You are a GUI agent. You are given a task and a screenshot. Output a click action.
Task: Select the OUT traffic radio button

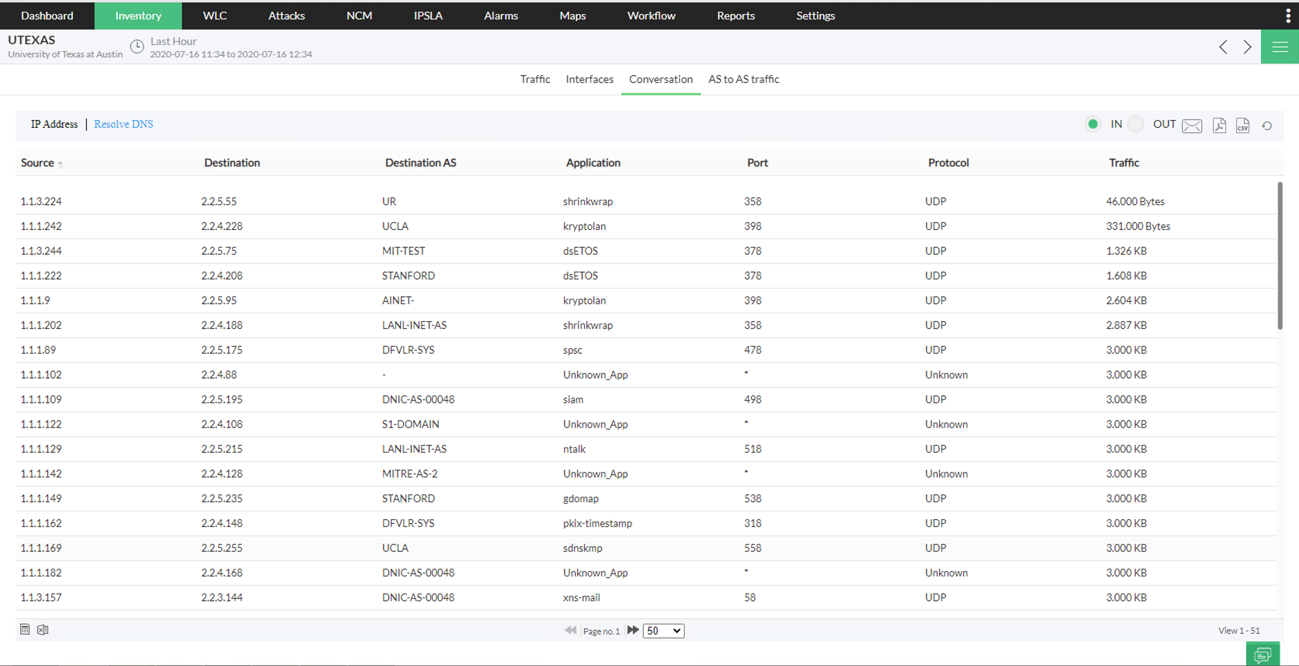tap(1136, 124)
